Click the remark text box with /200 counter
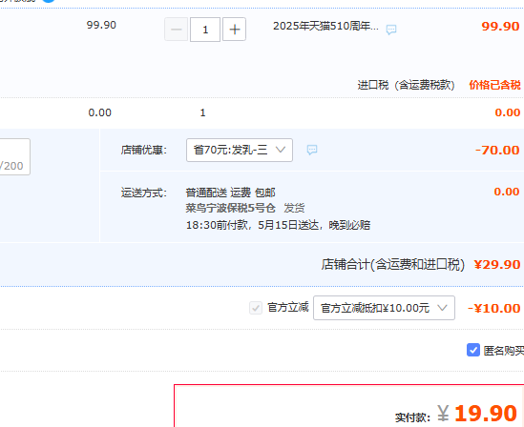Image resolution: width=524 pixels, height=427 pixels. tap(14, 156)
